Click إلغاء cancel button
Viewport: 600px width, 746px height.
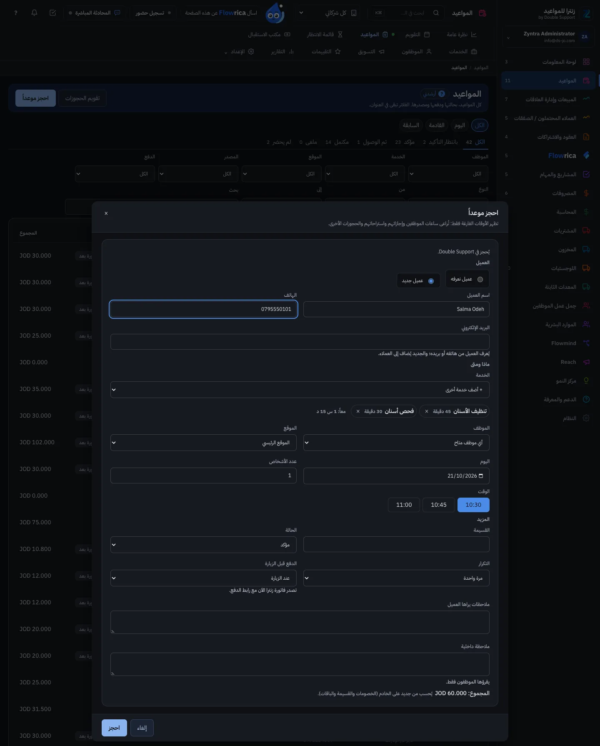coord(142,728)
